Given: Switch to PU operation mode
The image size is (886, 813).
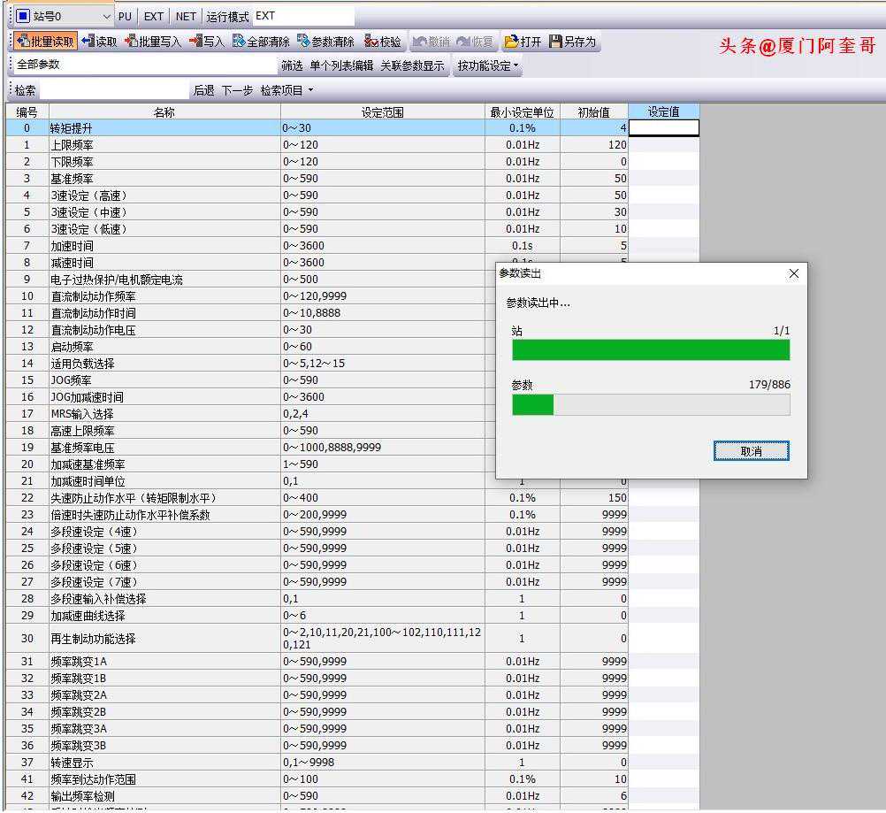Looking at the screenshot, I should click(x=125, y=16).
